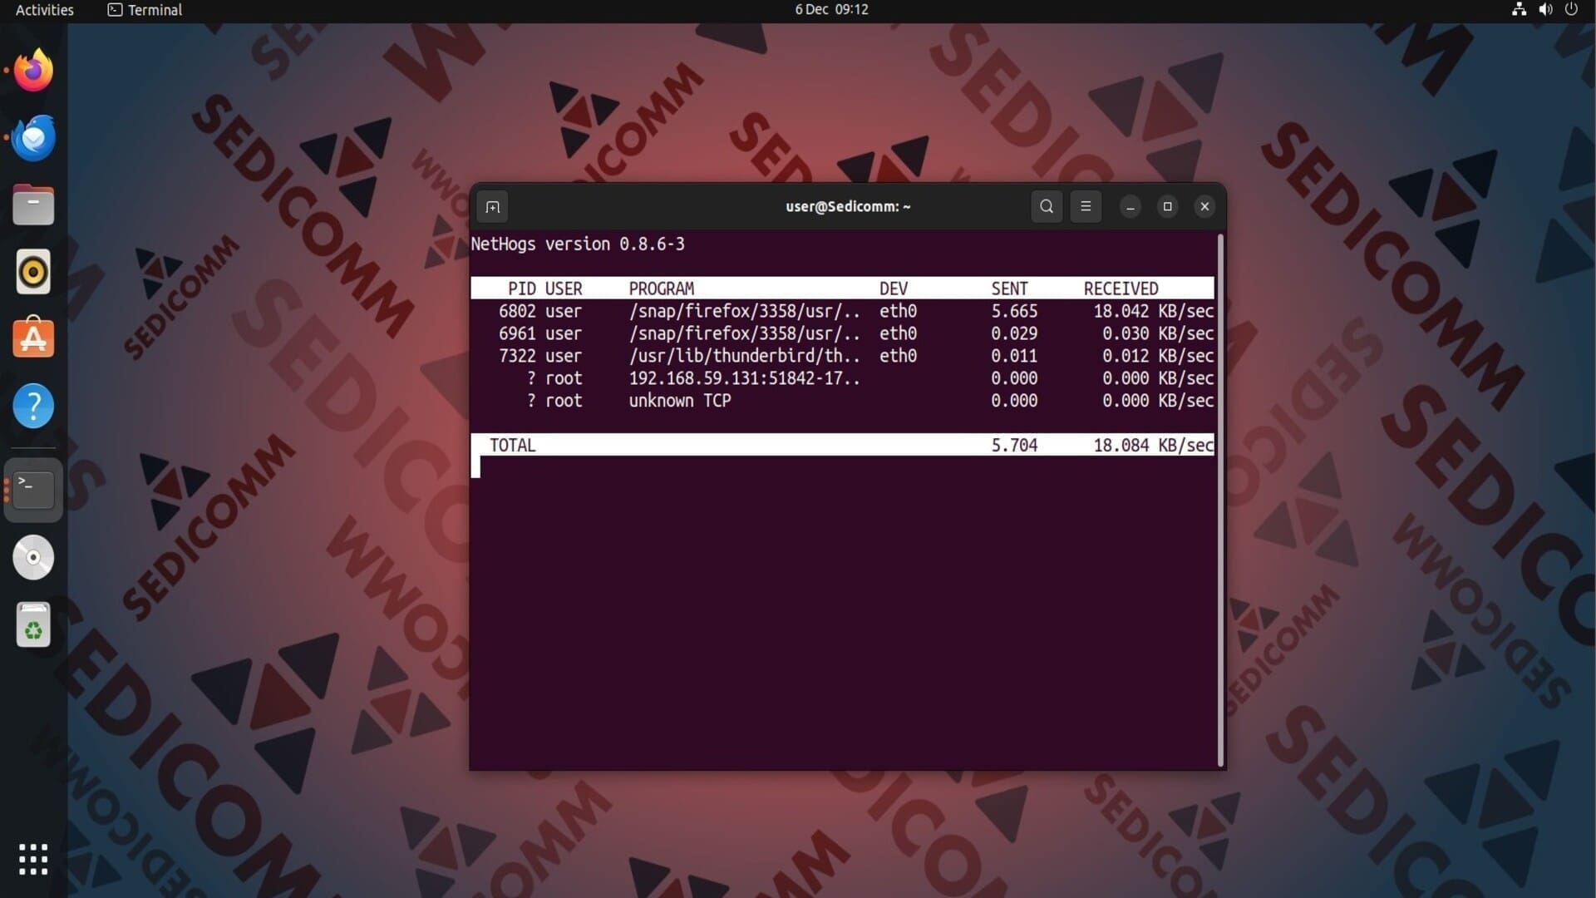1596x898 pixels.
Task: Click the SENT column header
Action: coord(1009,289)
